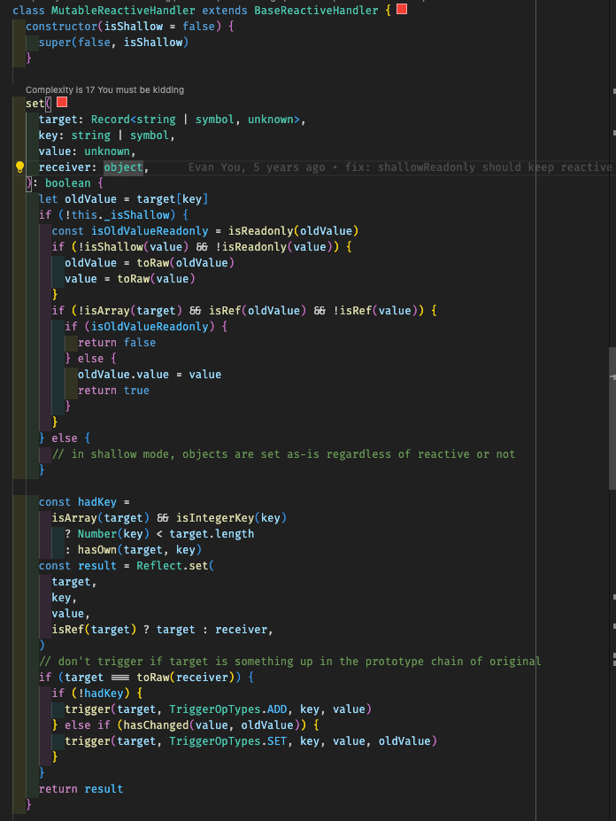The image size is (616, 821).
Task: Click the 'in shallow mode' comment line
Action: click(283, 454)
